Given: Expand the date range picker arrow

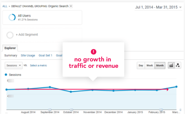Looking at the screenshot, I should [x=180, y=7].
